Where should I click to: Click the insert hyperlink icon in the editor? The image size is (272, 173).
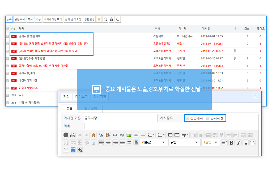(115, 135)
